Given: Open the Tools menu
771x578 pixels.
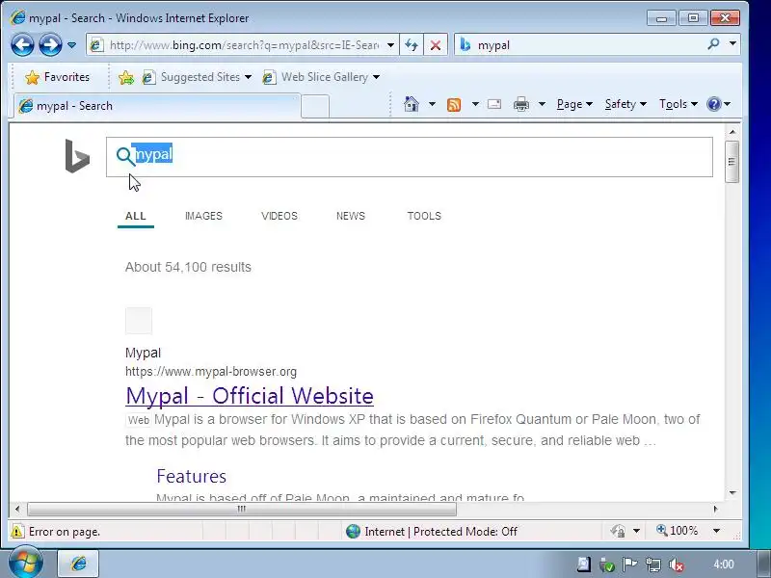Looking at the screenshot, I should (678, 104).
